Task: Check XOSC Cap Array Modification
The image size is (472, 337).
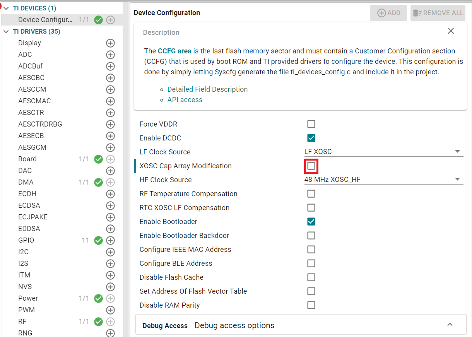Action: tap(311, 166)
